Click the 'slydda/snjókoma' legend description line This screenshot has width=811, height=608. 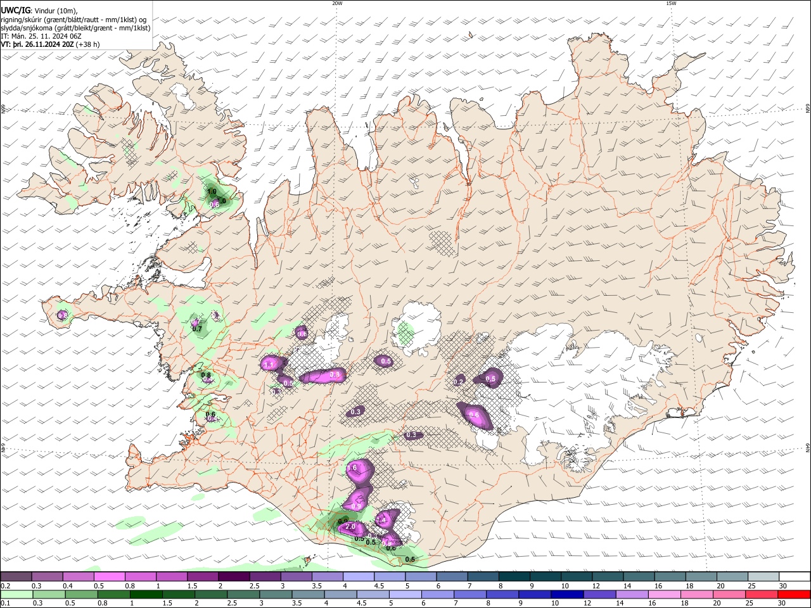pyautogui.click(x=75, y=28)
